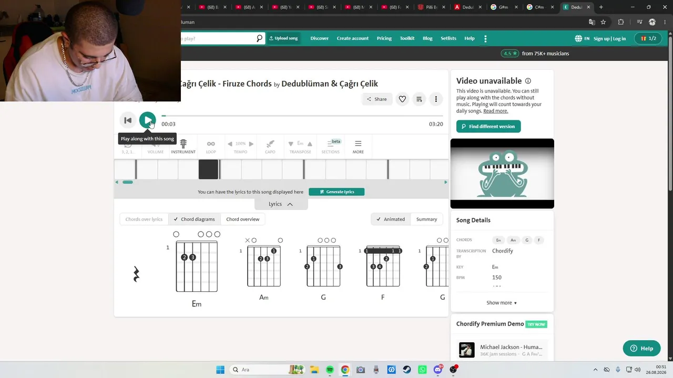Open the floating Help chat button
Image resolution: width=673 pixels, height=378 pixels.
coord(641,348)
